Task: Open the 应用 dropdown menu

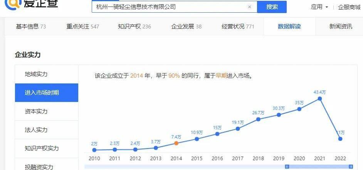Action: (x=319, y=7)
